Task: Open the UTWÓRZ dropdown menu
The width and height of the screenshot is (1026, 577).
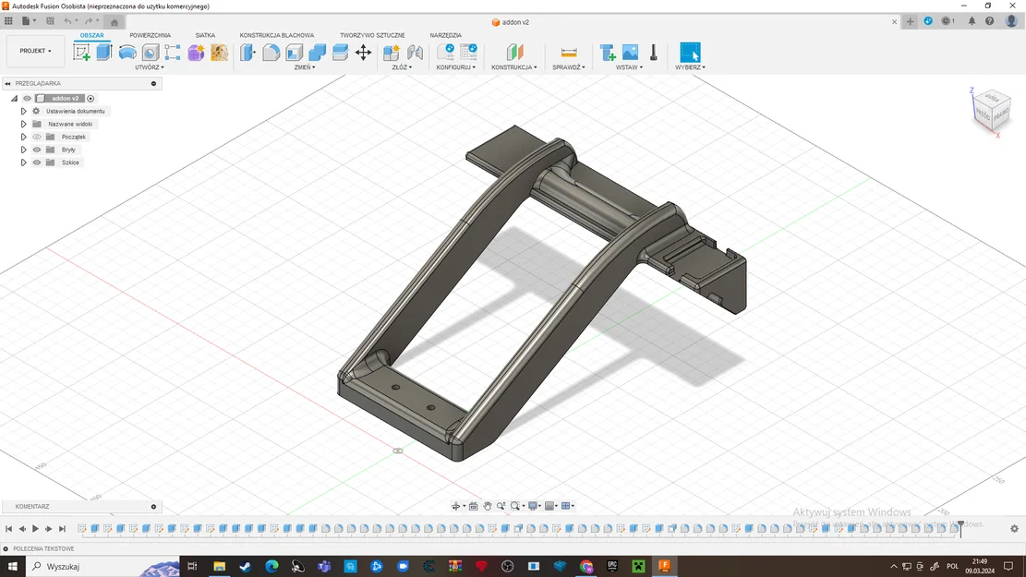Action: 150,67
